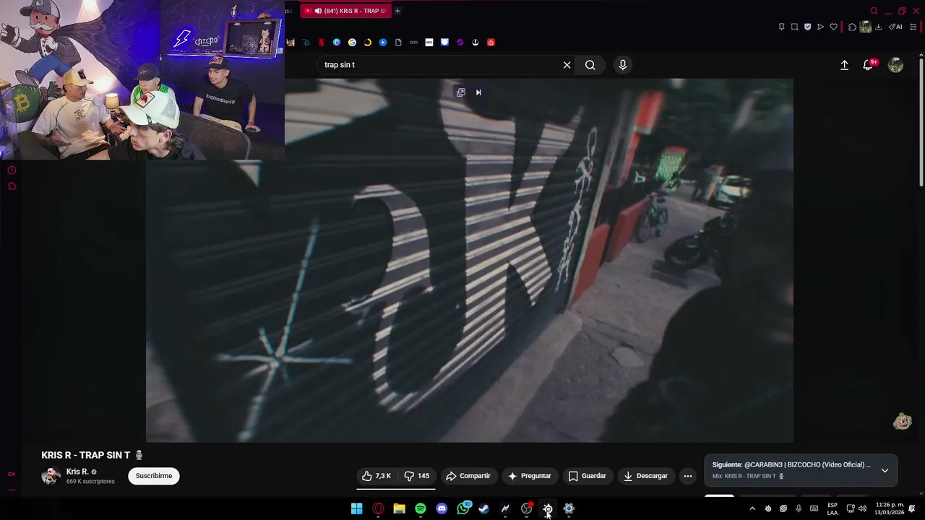Save the video with Guardar
The width and height of the screenshot is (925, 520).
[x=587, y=476]
